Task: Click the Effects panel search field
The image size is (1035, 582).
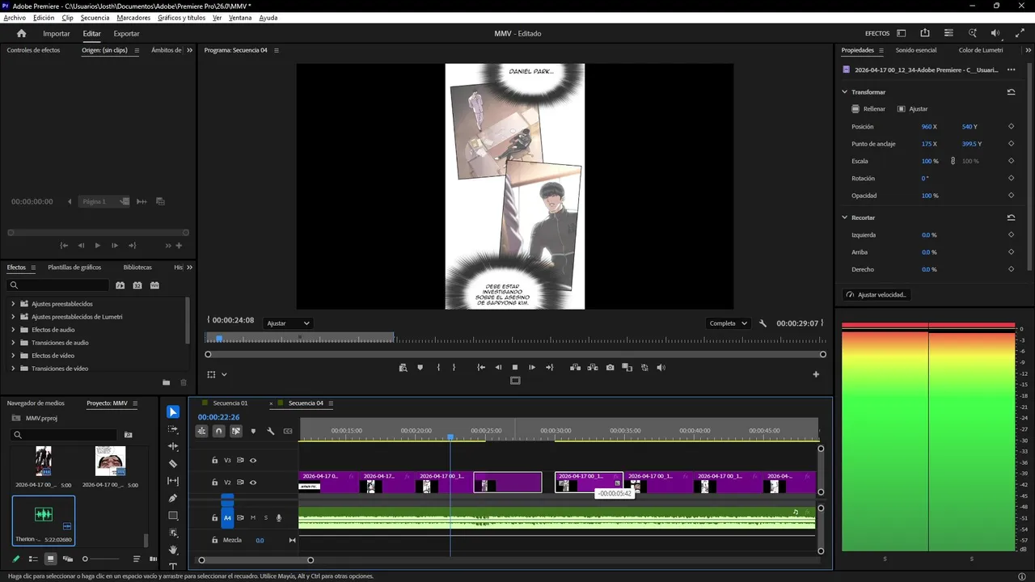Action: (57, 285)
